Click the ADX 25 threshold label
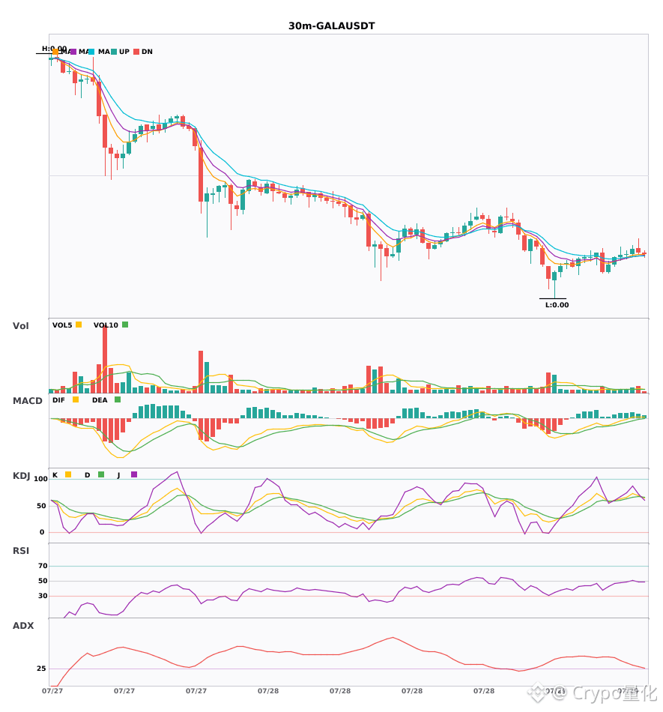Screen dimensions: 663x712 pyautogui.click(x=41, y=669)
